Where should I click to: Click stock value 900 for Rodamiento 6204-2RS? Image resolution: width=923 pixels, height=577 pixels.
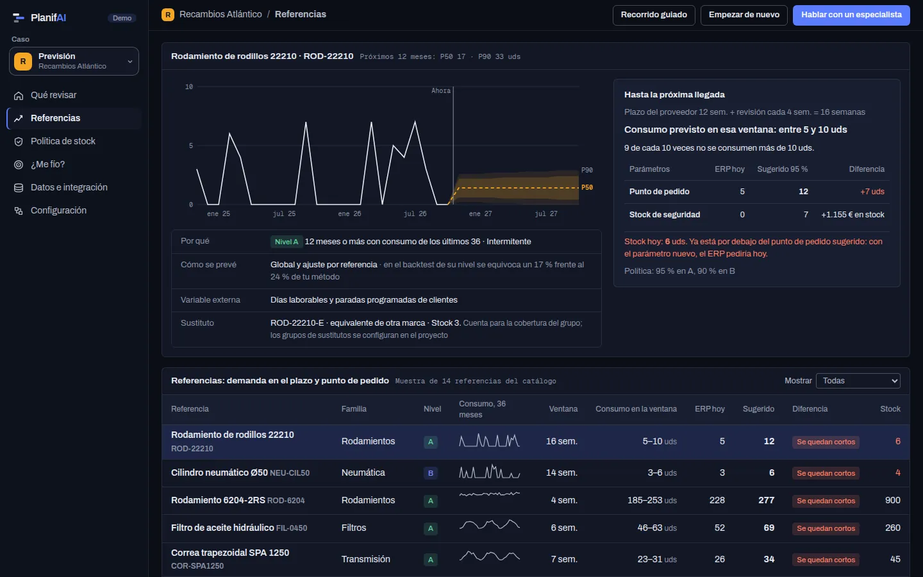click(x=892, y=500)
